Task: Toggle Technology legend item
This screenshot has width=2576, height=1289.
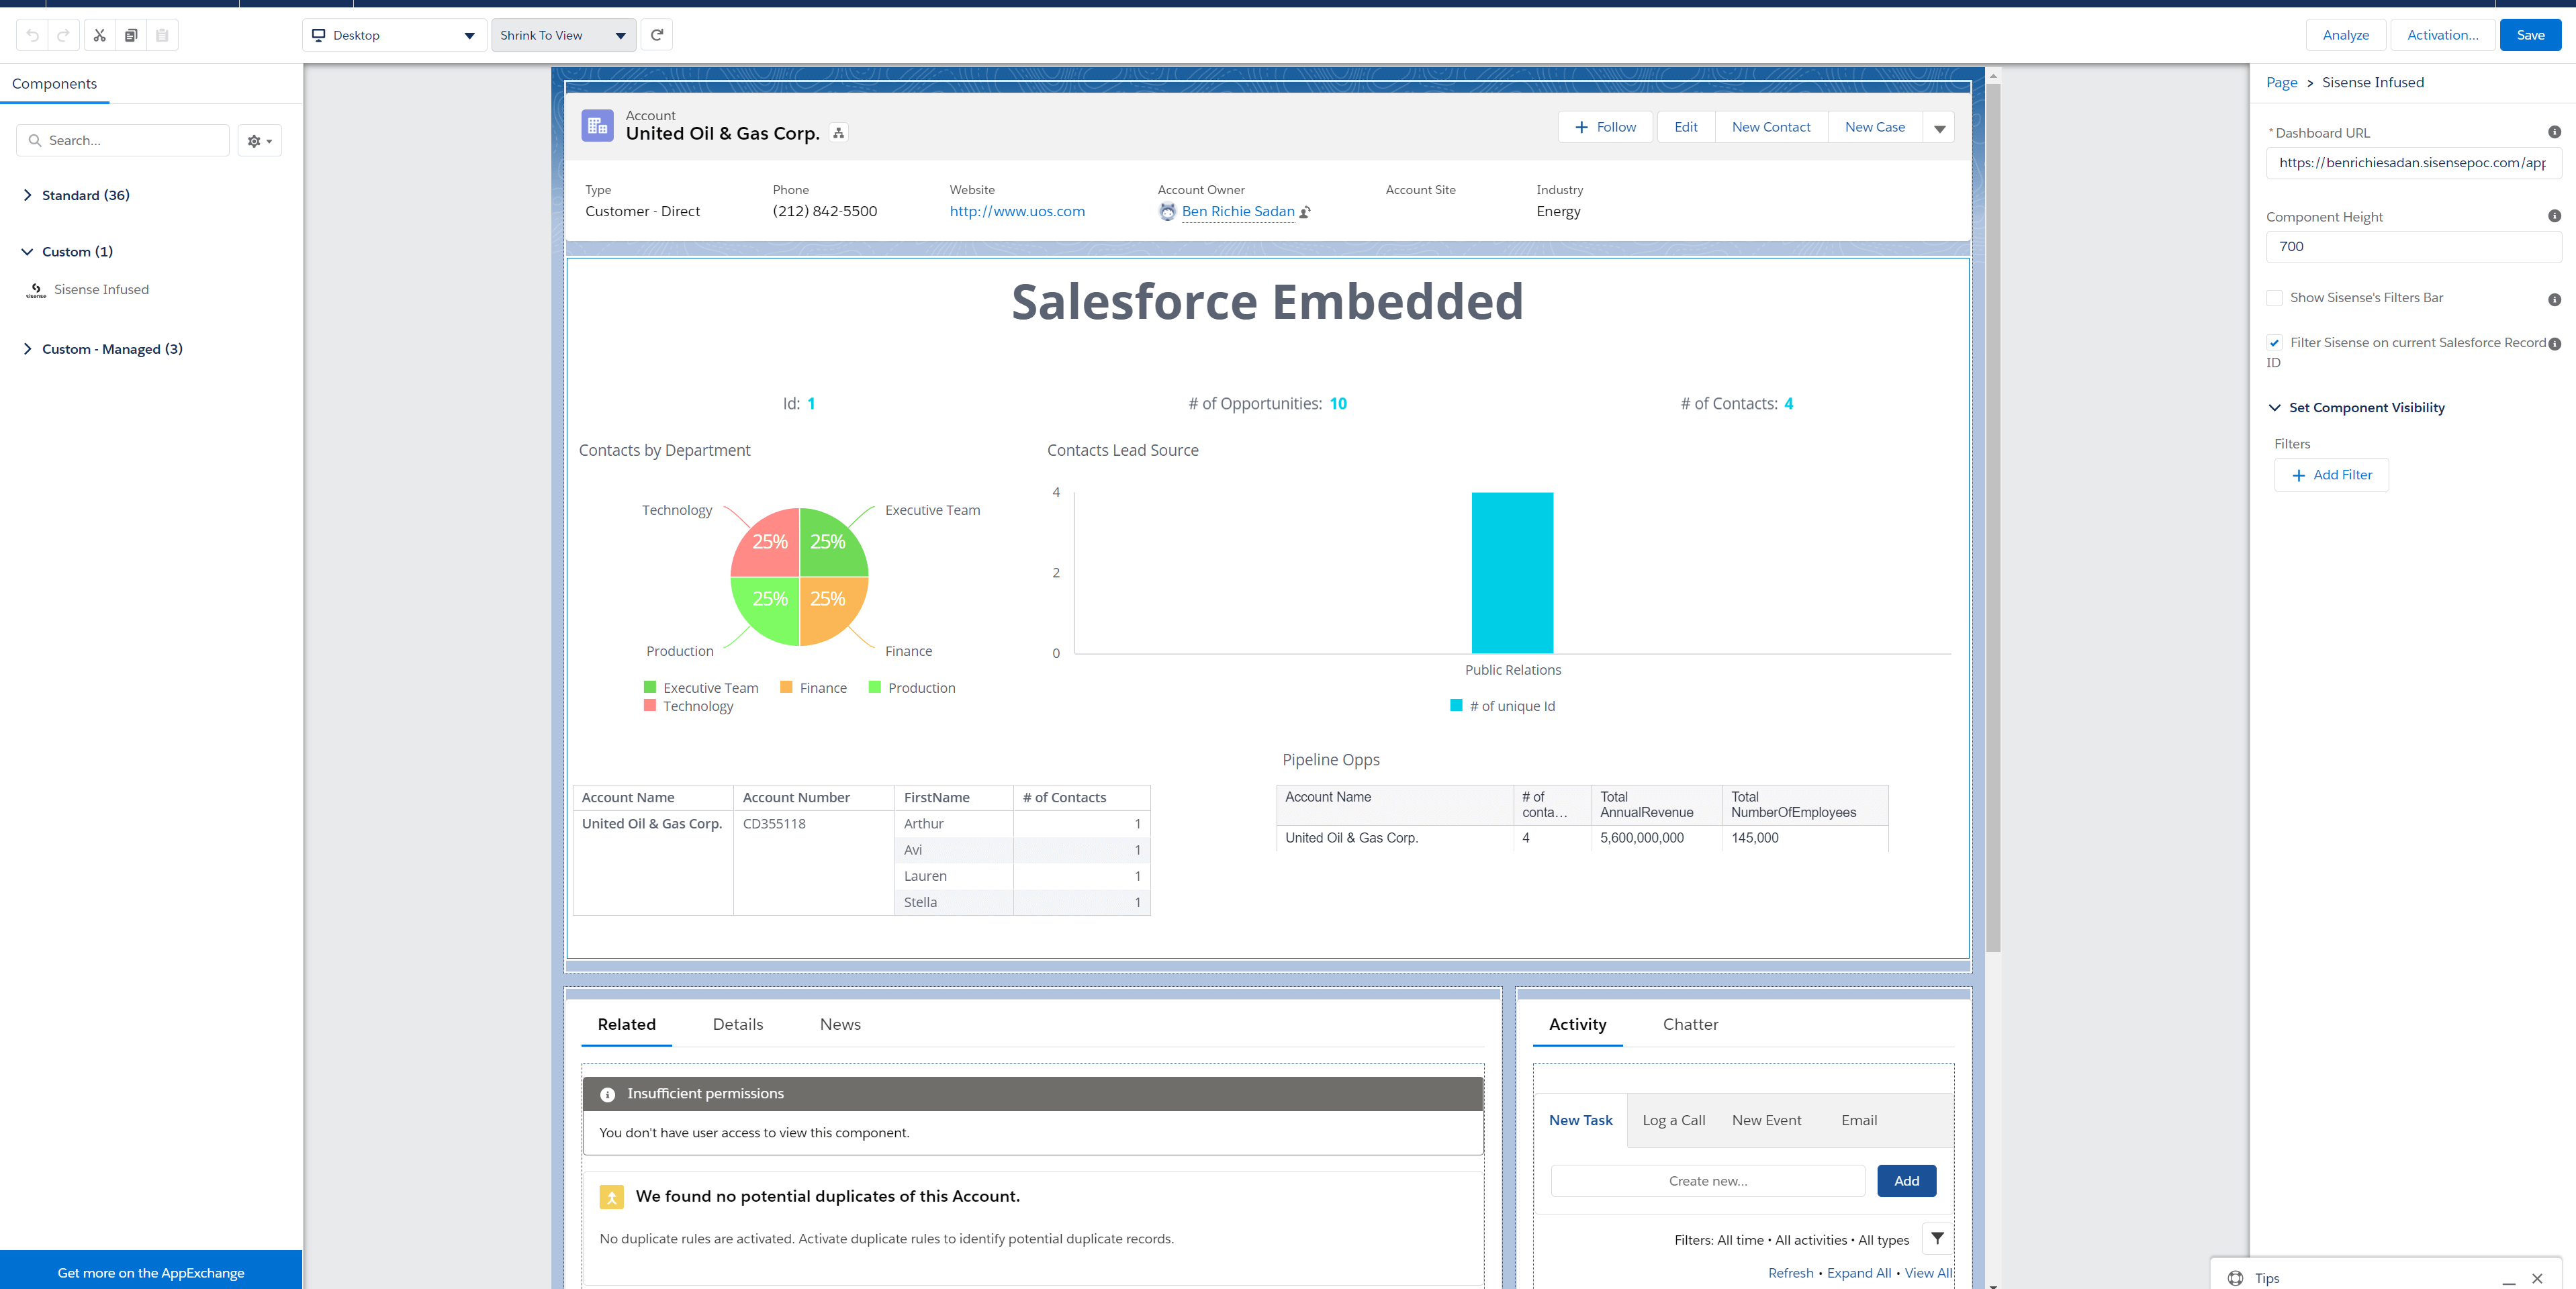Action: 688,706
